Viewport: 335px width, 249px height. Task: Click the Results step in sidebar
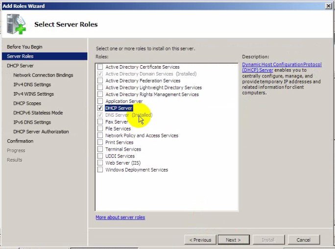coord(15,160)
